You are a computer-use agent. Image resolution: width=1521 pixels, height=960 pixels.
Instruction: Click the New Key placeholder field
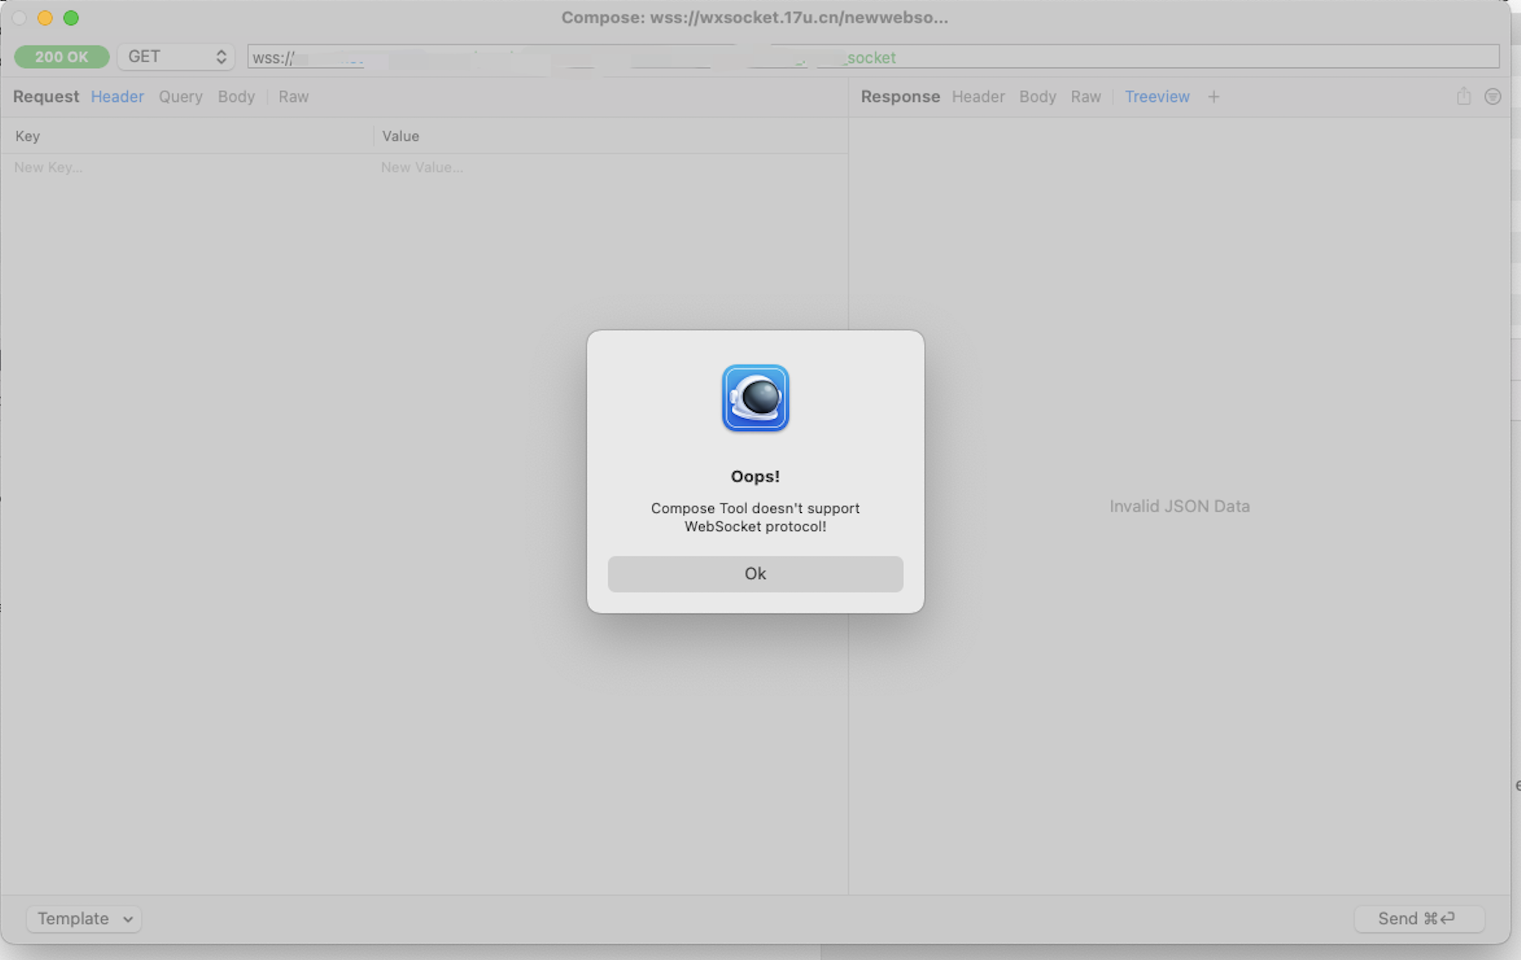49,167
